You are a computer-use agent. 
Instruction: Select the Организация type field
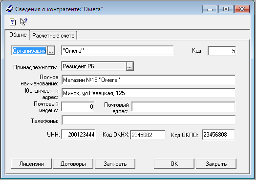pyautogui.click(x=29, y=51)
